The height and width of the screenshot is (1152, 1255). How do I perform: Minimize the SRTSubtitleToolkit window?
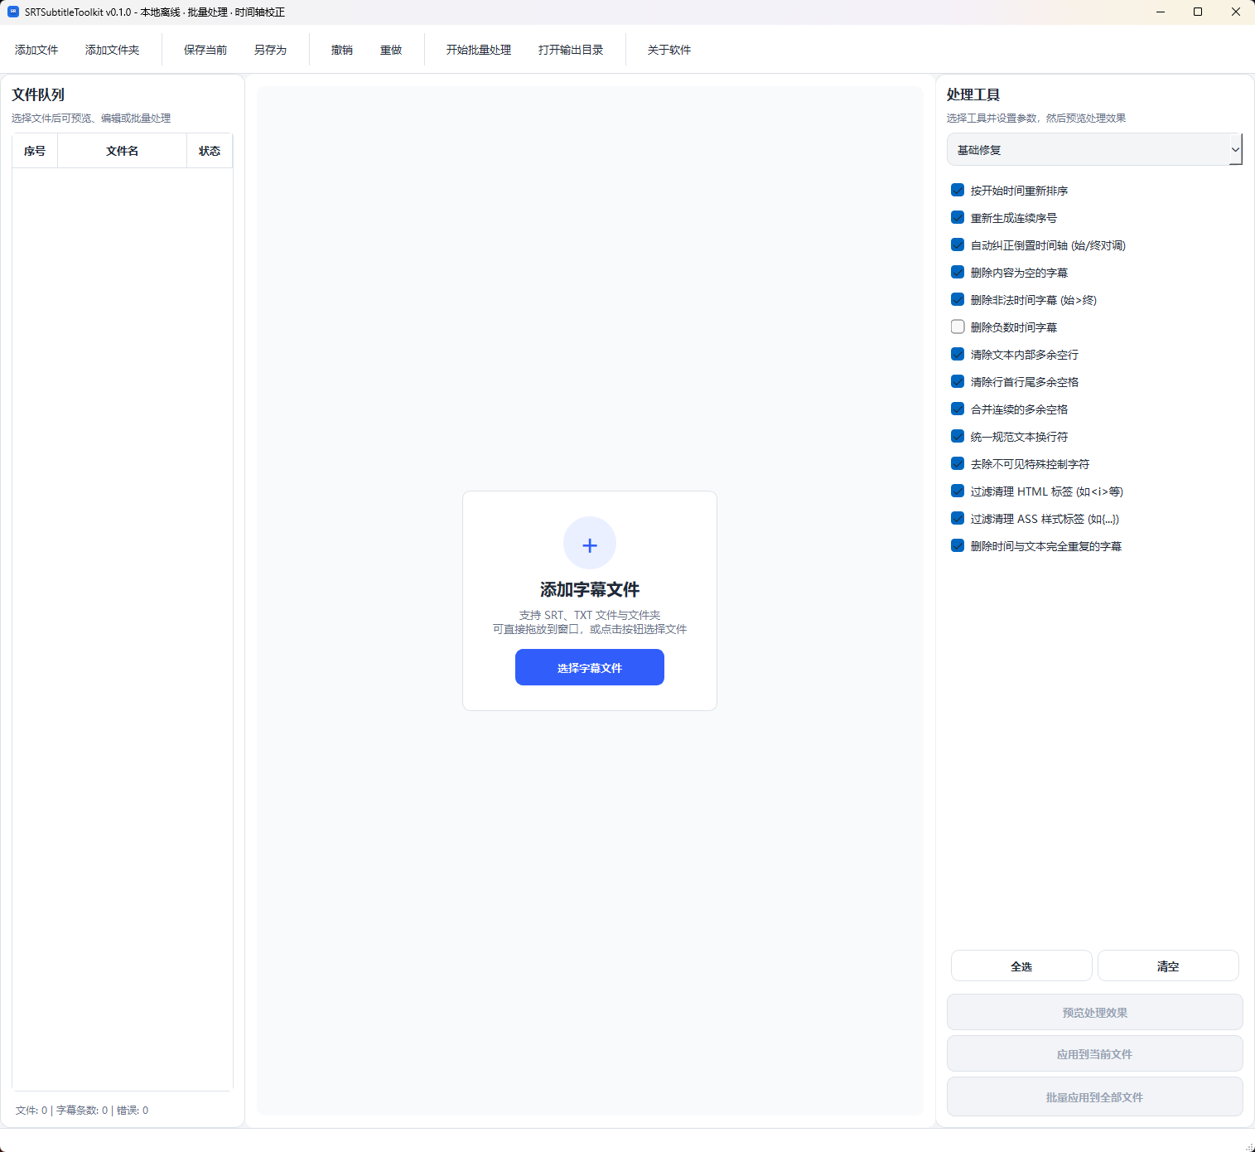tap(1161, 12)
